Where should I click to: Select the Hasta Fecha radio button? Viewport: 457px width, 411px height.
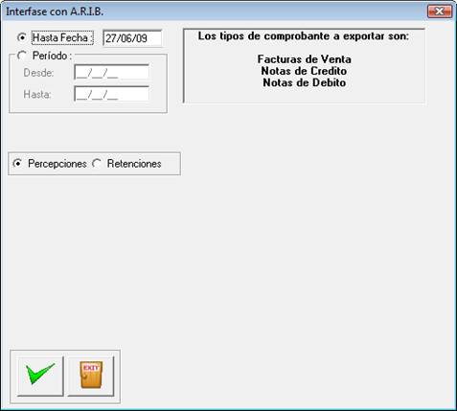click(x=22, y=37)
